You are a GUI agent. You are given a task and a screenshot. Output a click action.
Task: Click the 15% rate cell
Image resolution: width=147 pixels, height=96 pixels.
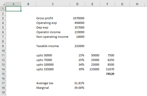pos(77,55)
